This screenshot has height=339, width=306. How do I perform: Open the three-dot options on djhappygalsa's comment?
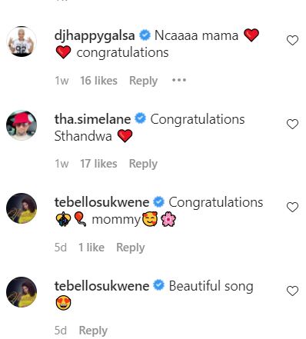click(x=179, y=81)
